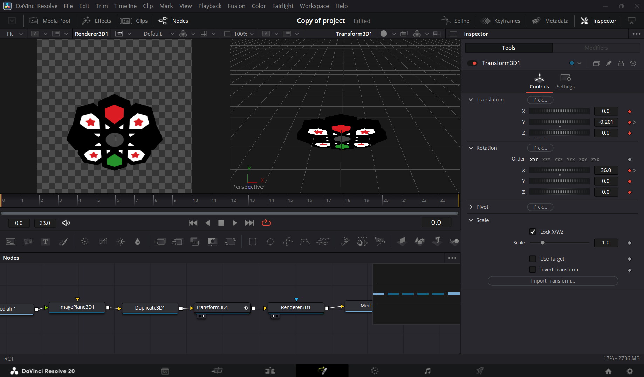
Task: Enable the Use Target checkbox
Action: click(533, 258)
